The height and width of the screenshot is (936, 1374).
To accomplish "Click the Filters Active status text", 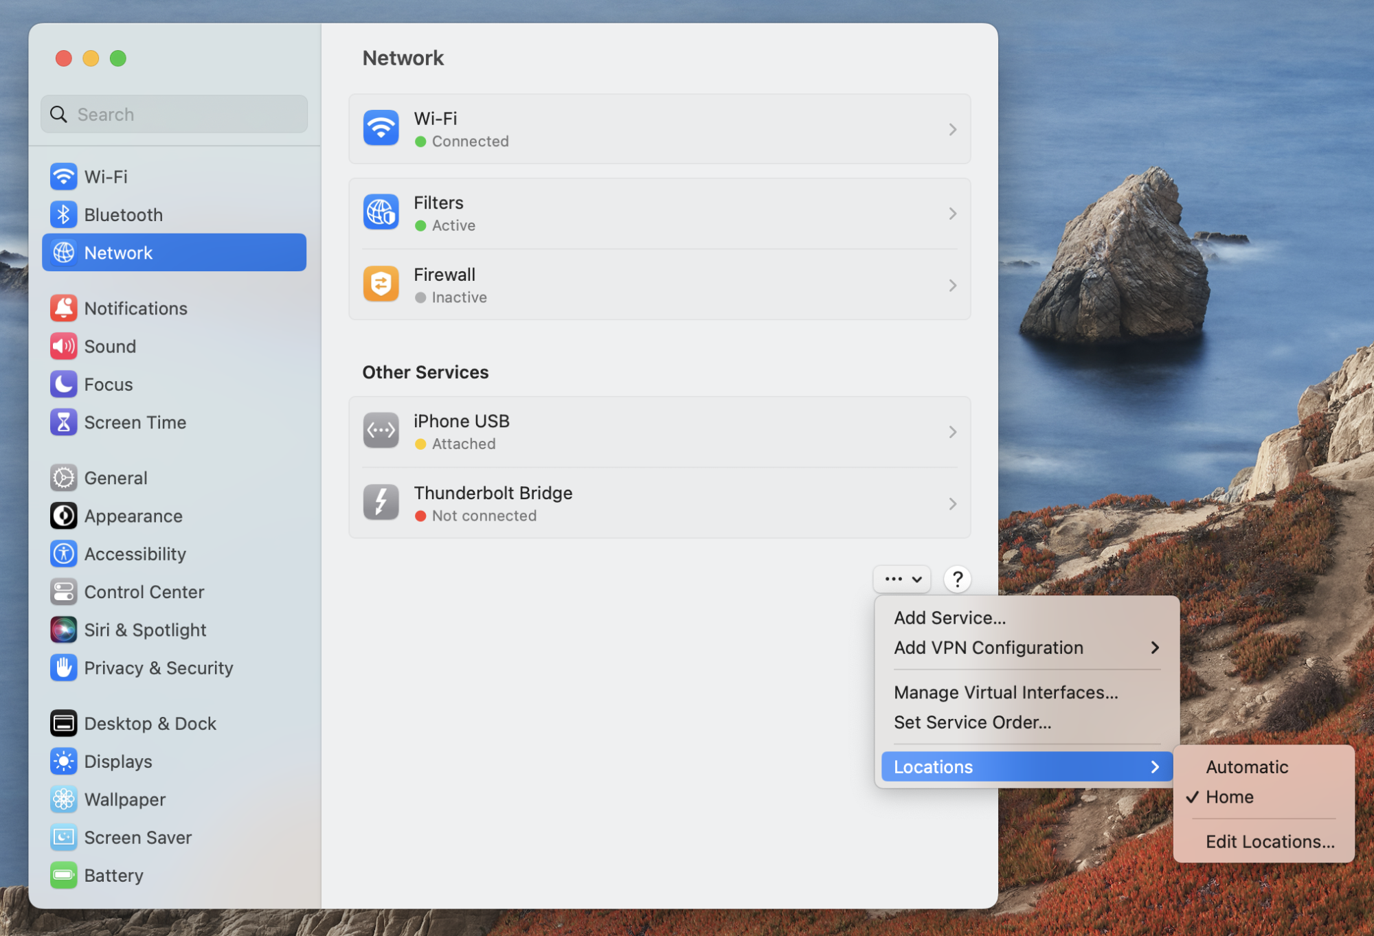I will tap(453, 226).
